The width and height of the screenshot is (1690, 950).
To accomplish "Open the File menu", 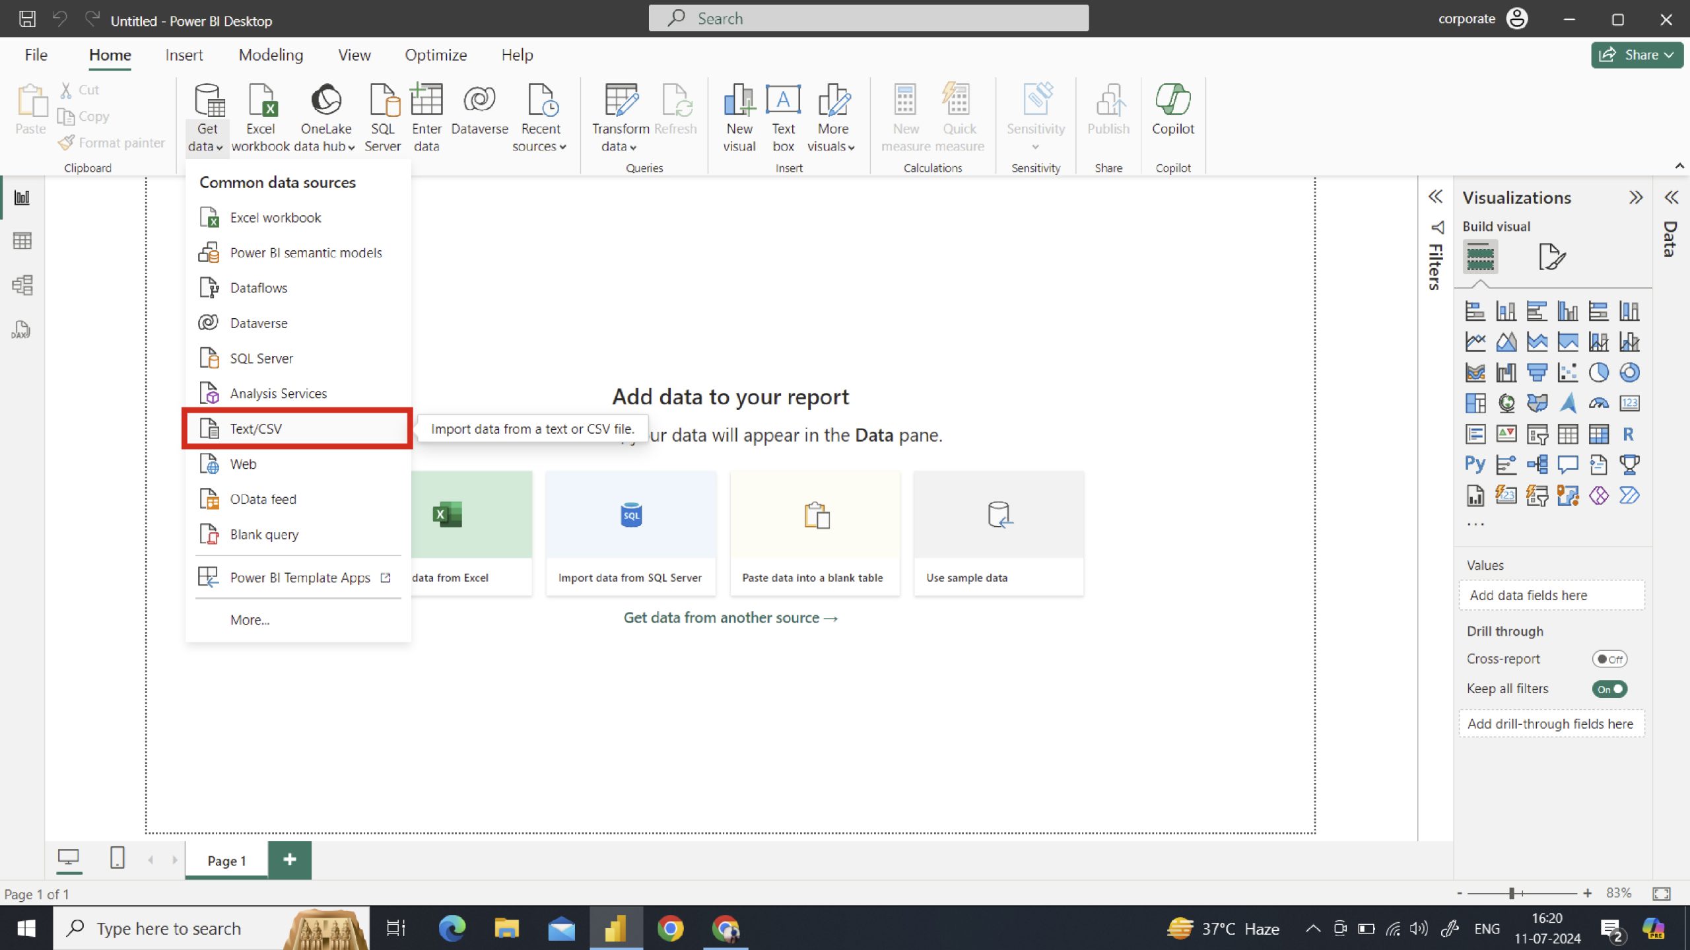I will click(36, 55).
